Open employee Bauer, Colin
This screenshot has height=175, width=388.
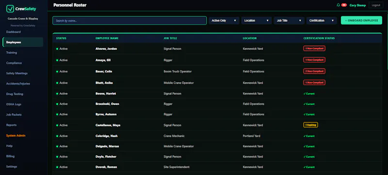click(104, 72)
